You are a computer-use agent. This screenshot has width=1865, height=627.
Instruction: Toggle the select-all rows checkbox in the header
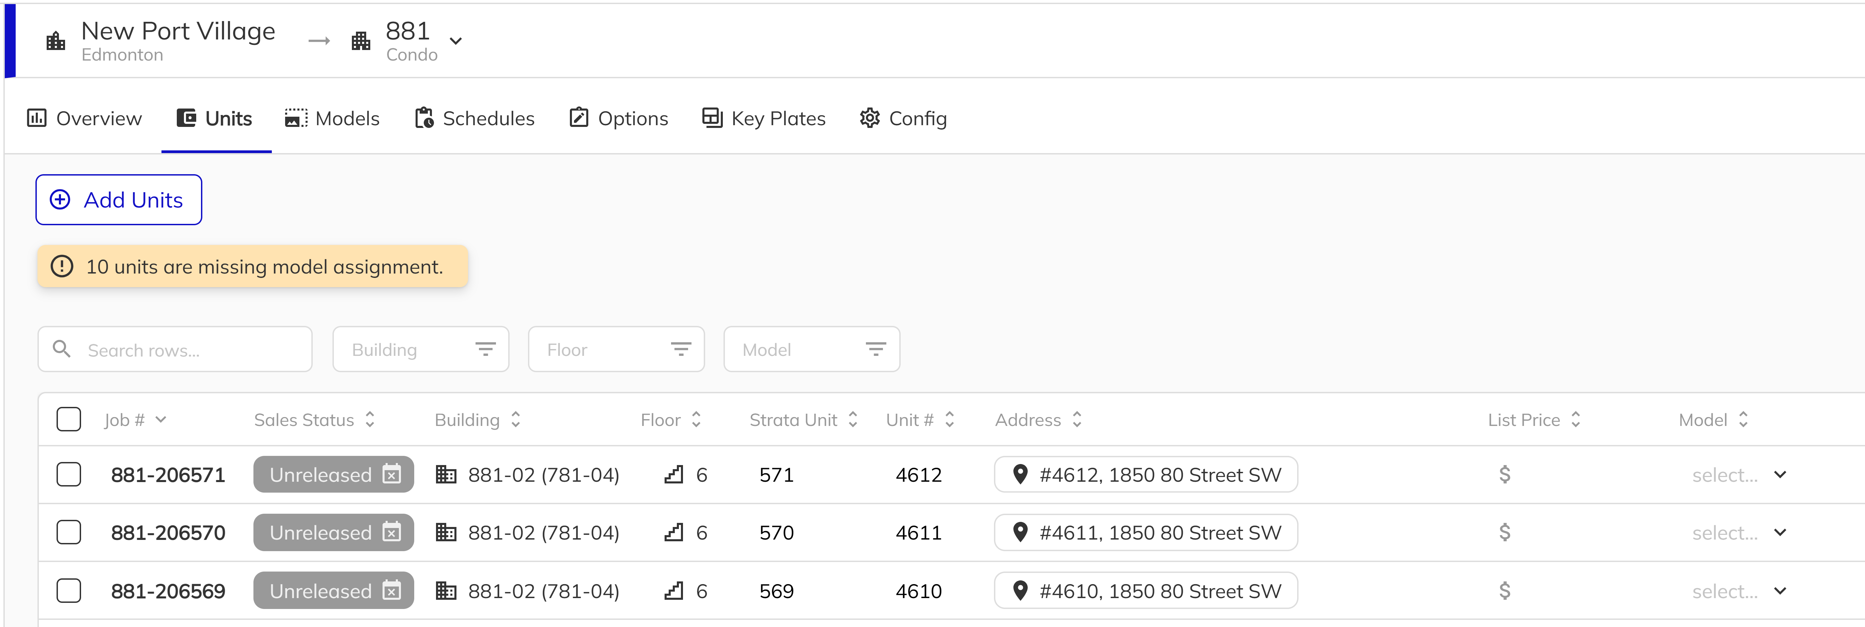(x=69, y=419)
